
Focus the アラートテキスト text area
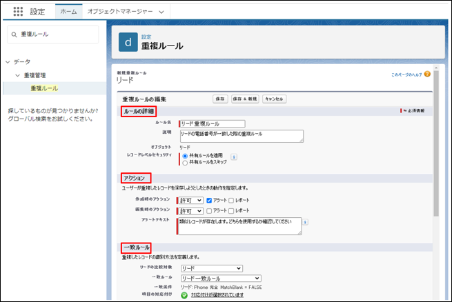coord(240,226)
